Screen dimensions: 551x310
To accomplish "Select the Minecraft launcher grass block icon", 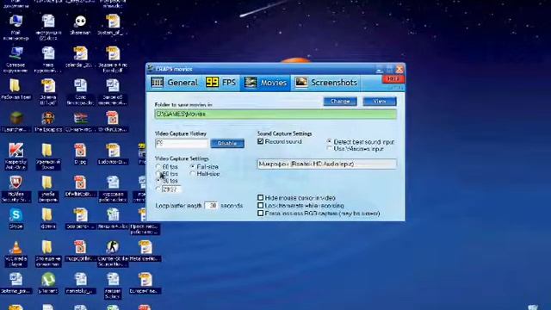I will click(16, 119).
